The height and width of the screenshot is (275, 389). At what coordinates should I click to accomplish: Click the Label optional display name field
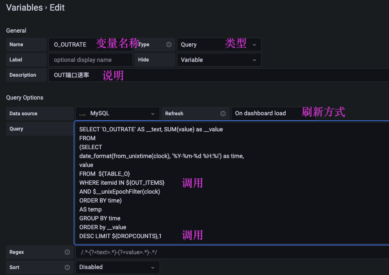click(x=91, y=60)
